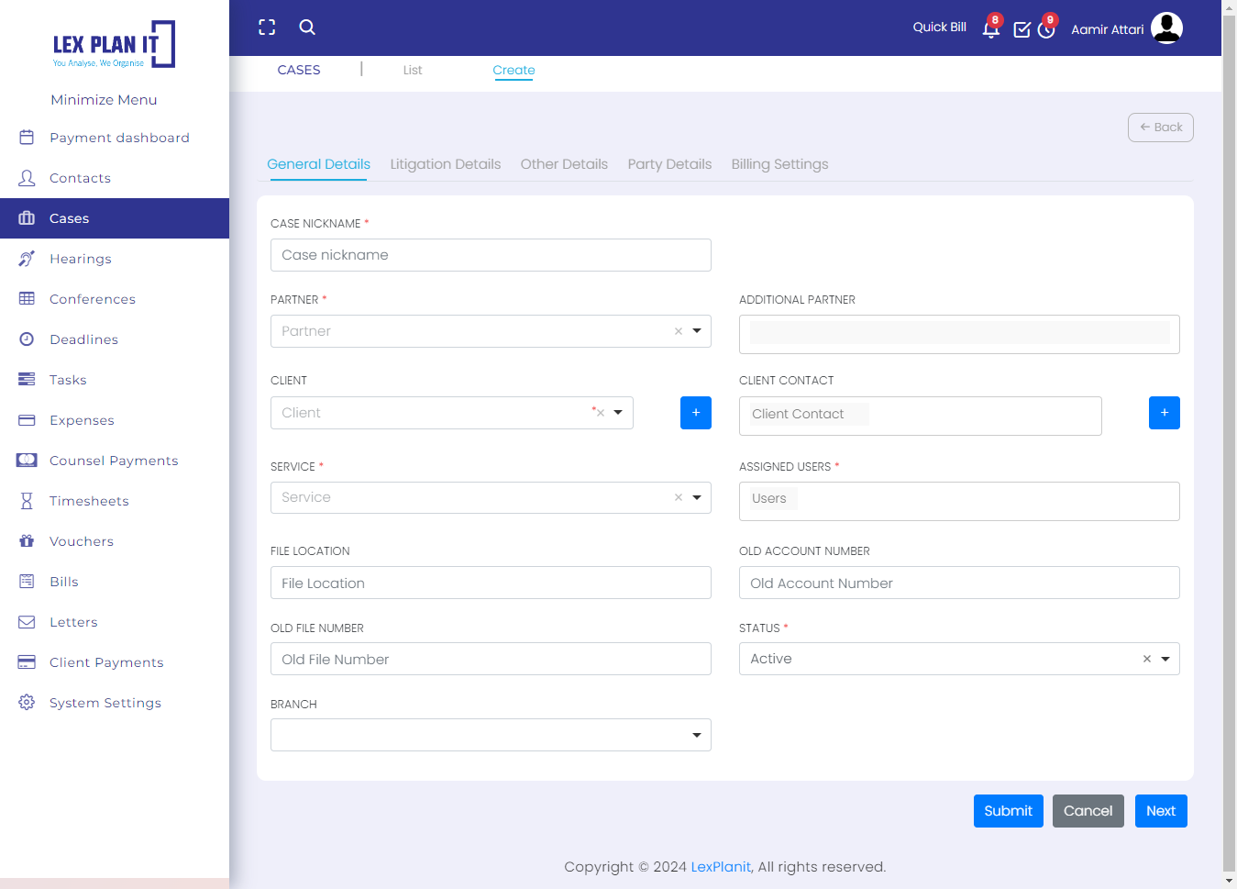Open the task checklist icon in header

(x=1022, y=29)
